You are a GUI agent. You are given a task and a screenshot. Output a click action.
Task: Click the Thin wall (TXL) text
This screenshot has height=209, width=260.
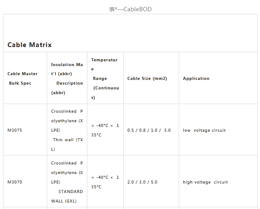67,144
